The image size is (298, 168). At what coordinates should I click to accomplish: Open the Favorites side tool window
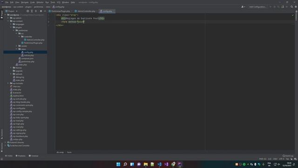pyautogui.click(x=2, y=147)
